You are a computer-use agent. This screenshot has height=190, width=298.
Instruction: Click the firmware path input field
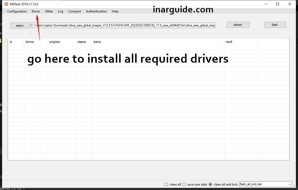(x=123, y=25)
